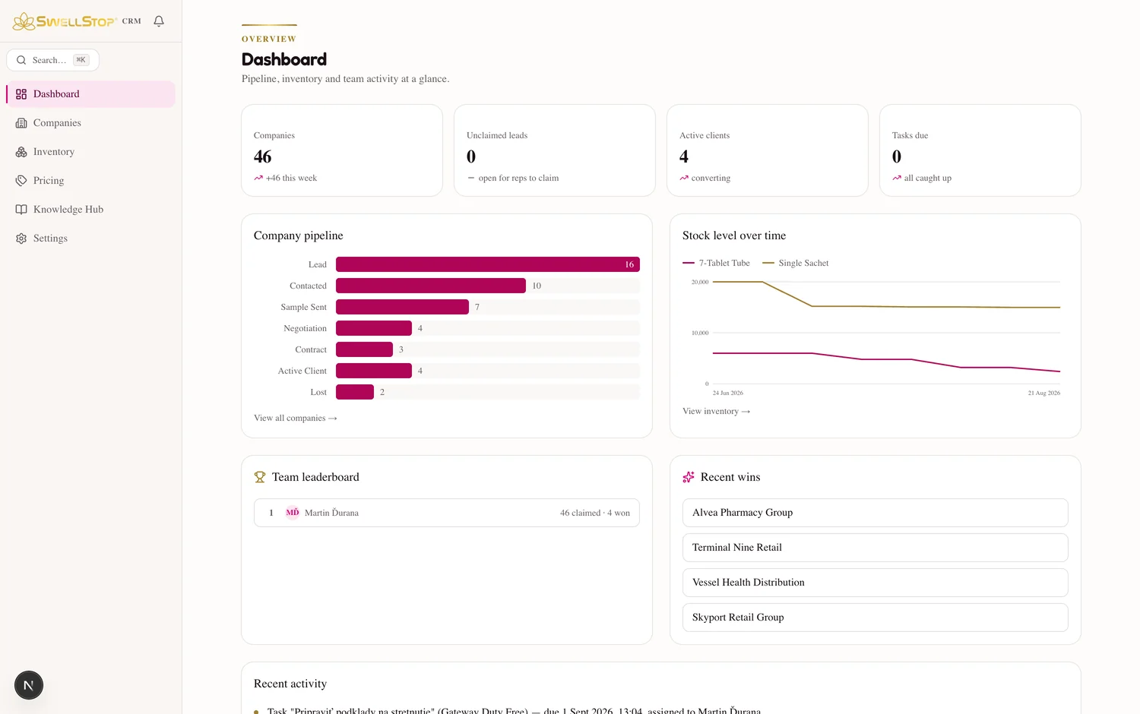Click the '21 Aug 2026' axis label

click(x=1044, y=393)
